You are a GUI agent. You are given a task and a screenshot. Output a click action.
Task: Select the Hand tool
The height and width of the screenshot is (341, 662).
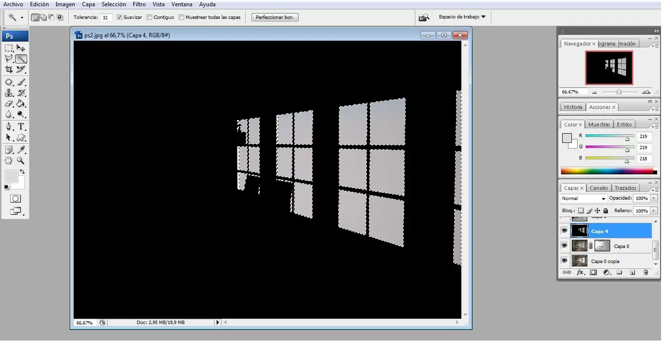click(x=9, y=161)
